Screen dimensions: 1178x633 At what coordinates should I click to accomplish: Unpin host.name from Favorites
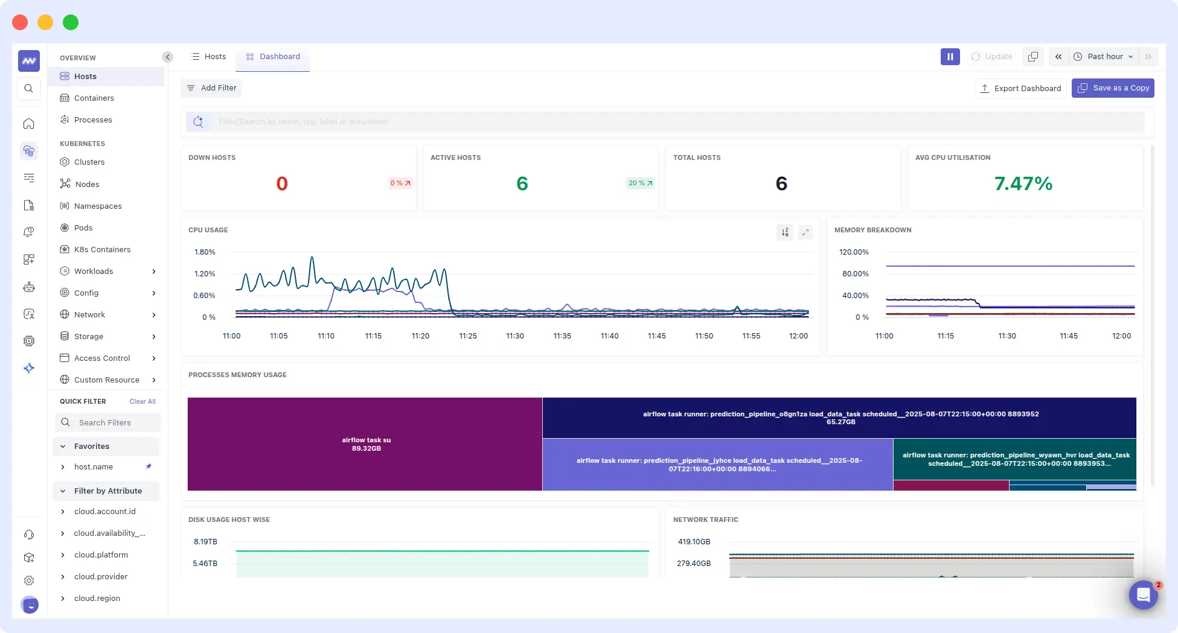[x=149, y=466]
